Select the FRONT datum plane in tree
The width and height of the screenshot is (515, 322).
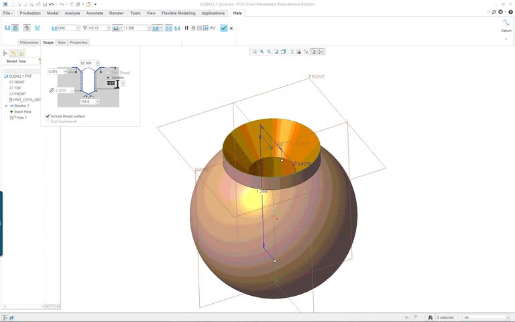click(19, 94)
